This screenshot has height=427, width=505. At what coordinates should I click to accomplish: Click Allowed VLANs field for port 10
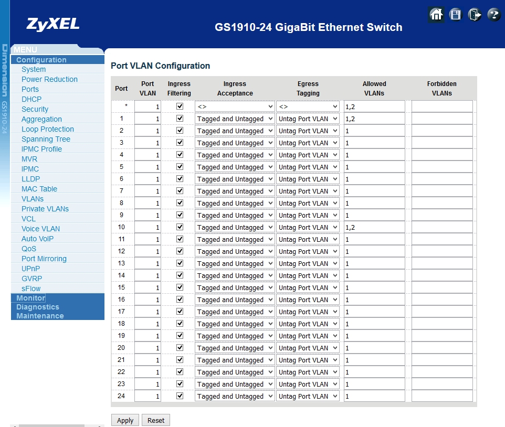tap(374, 227)
